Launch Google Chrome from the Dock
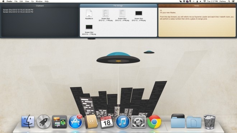 (x=154, y=122)
